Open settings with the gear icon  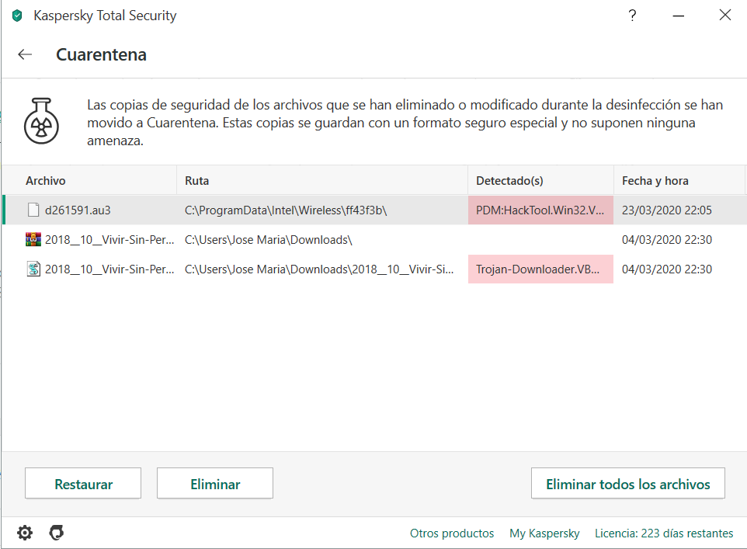[25, 533]
